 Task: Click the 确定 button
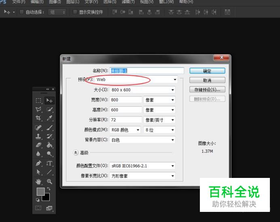[207, 71]
